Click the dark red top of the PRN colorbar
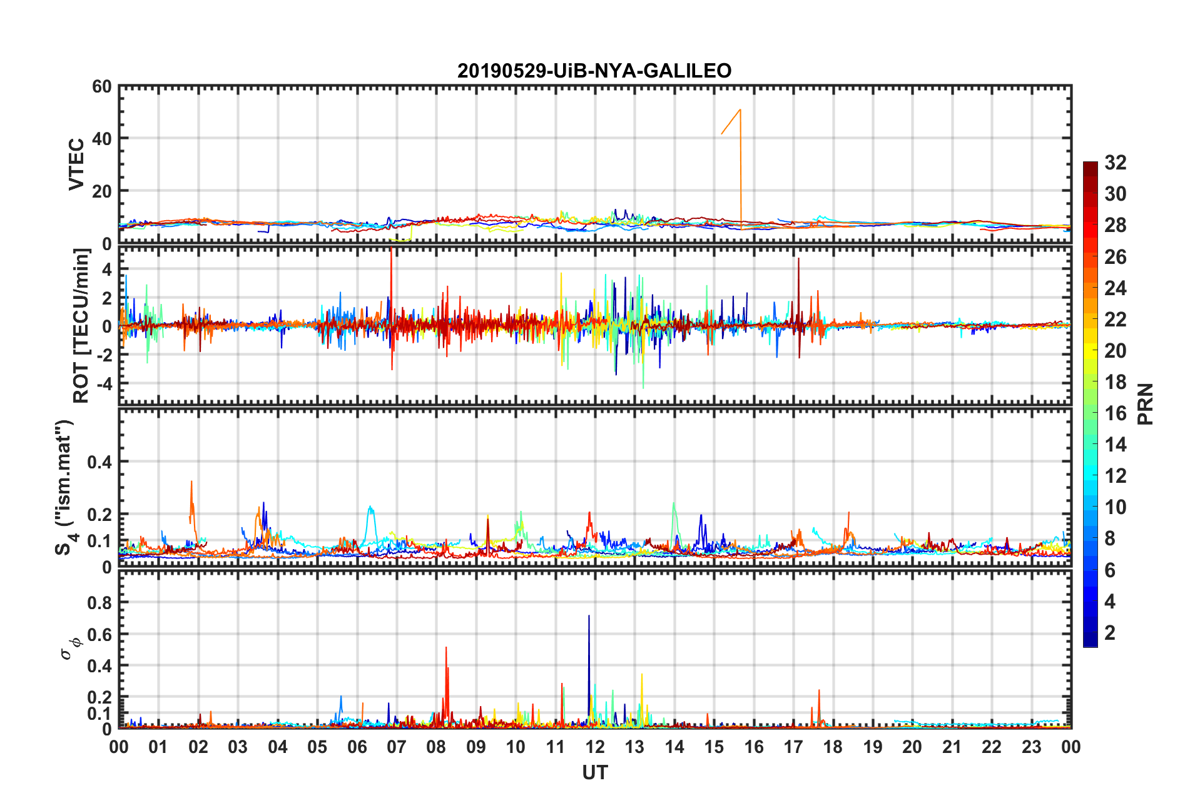Image resolution: width=1190 pixels, height=808 pixels. 1091,169
